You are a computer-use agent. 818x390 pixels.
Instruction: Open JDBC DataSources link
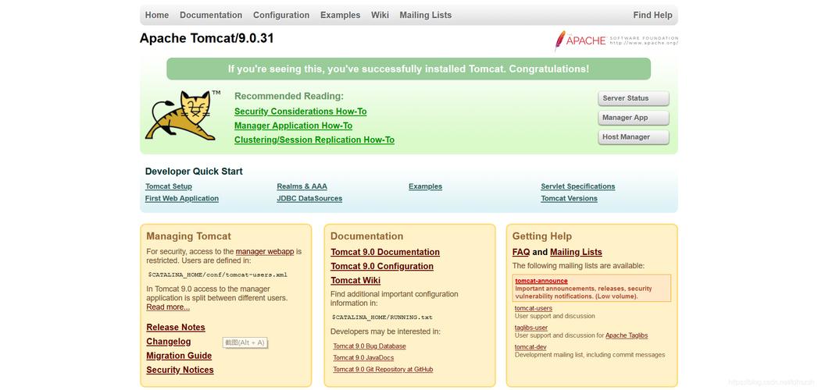pos(309,198)
